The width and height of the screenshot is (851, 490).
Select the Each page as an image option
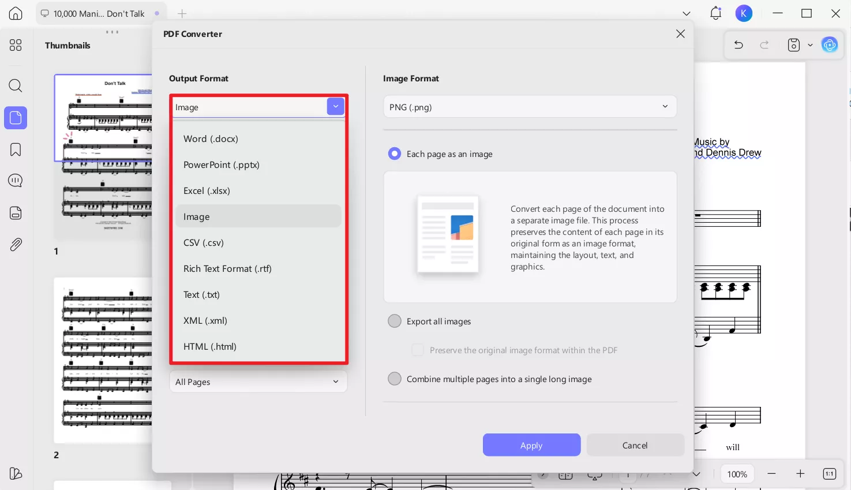tap(395, 154)
